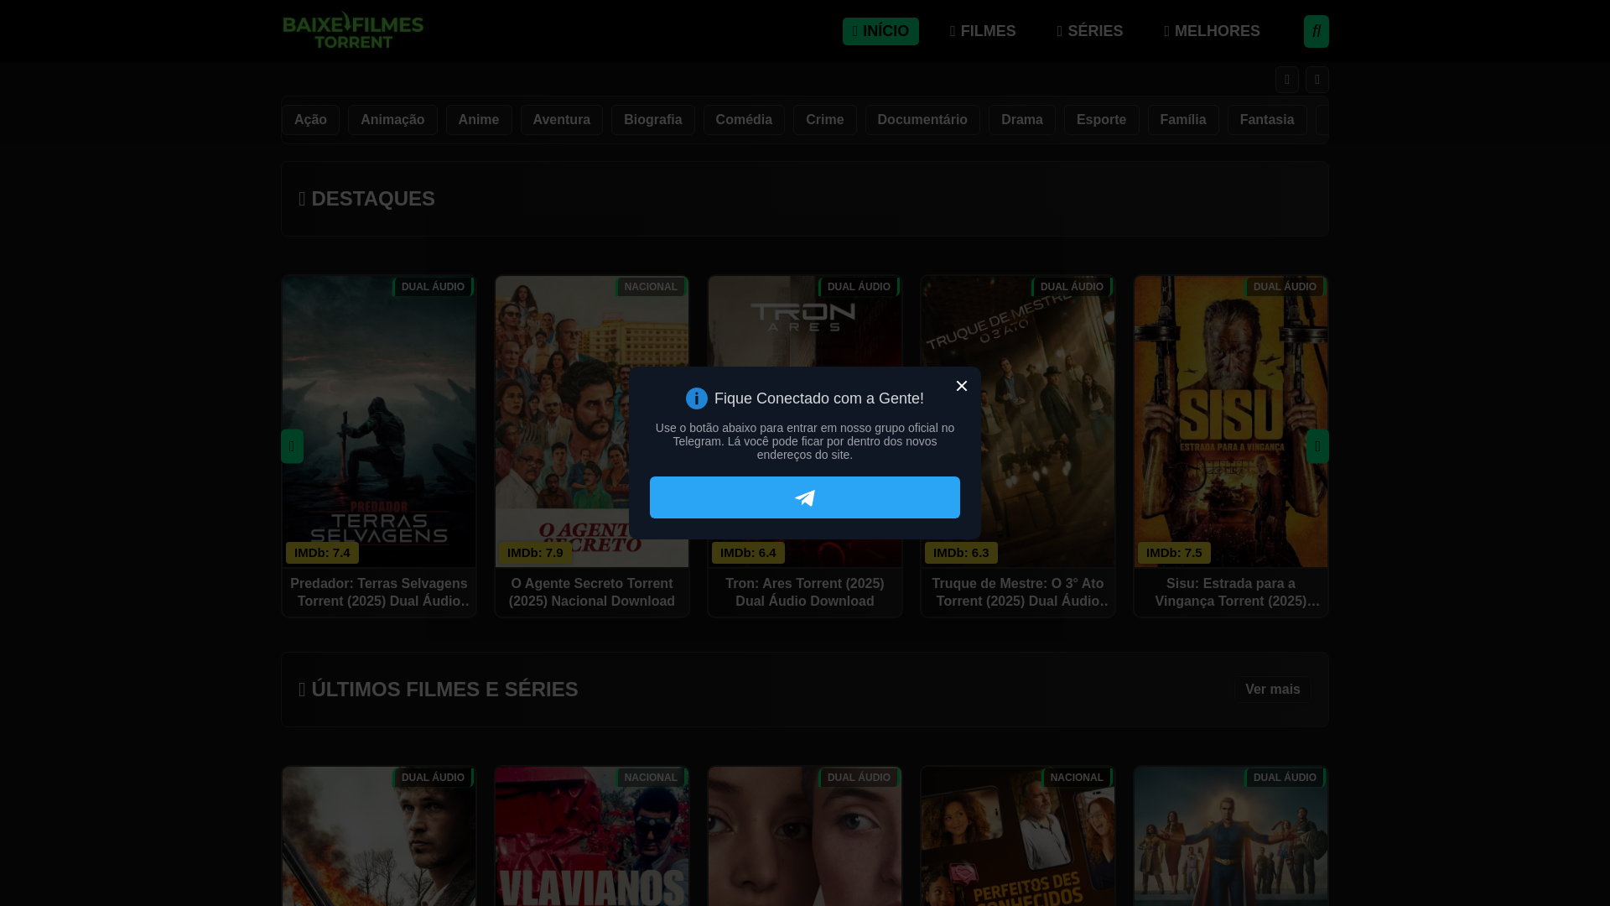The width and height of the screenshot is (1610, 906).
Task: Go to next featured slide
Action: tap(1317, 446)
